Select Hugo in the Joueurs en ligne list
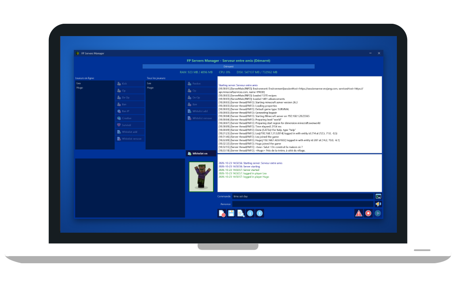The height and width of the screenshot is (287, 456). pyautogui.click(x=95, y=88)
